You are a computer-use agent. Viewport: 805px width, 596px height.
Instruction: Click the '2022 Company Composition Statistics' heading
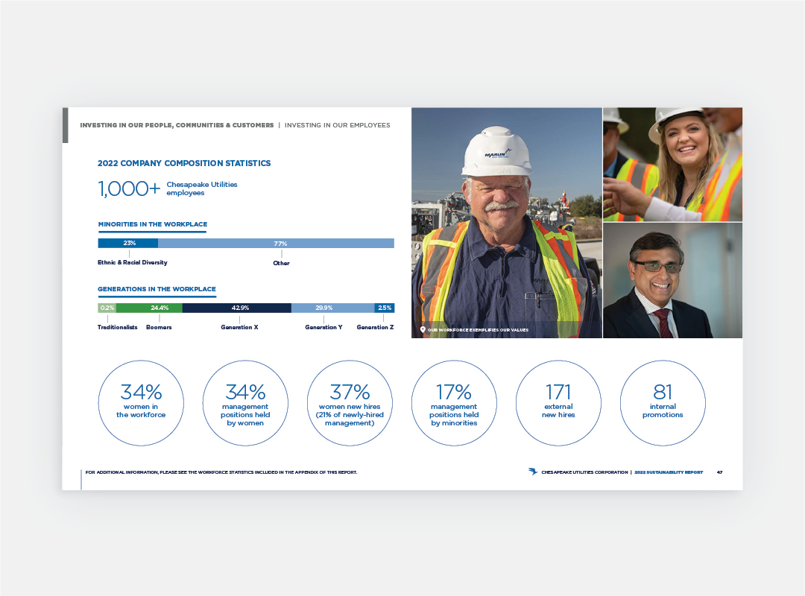point(184,163)
